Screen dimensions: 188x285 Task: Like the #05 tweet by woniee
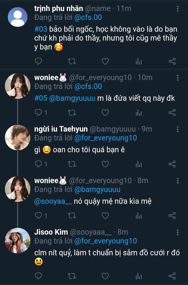point(105,113)
